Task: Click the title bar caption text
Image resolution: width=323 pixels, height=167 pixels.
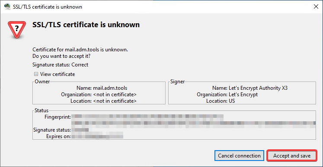Action: point(48,7)
